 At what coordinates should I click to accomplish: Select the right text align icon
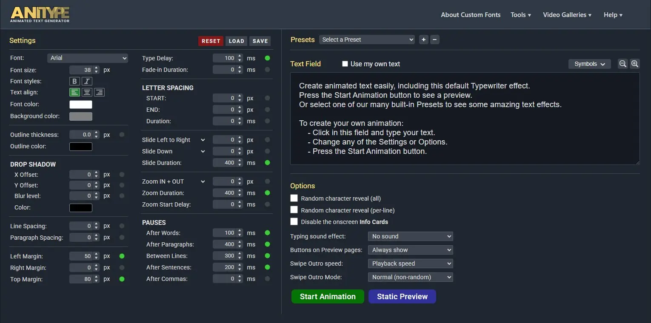tap(99, 92)
